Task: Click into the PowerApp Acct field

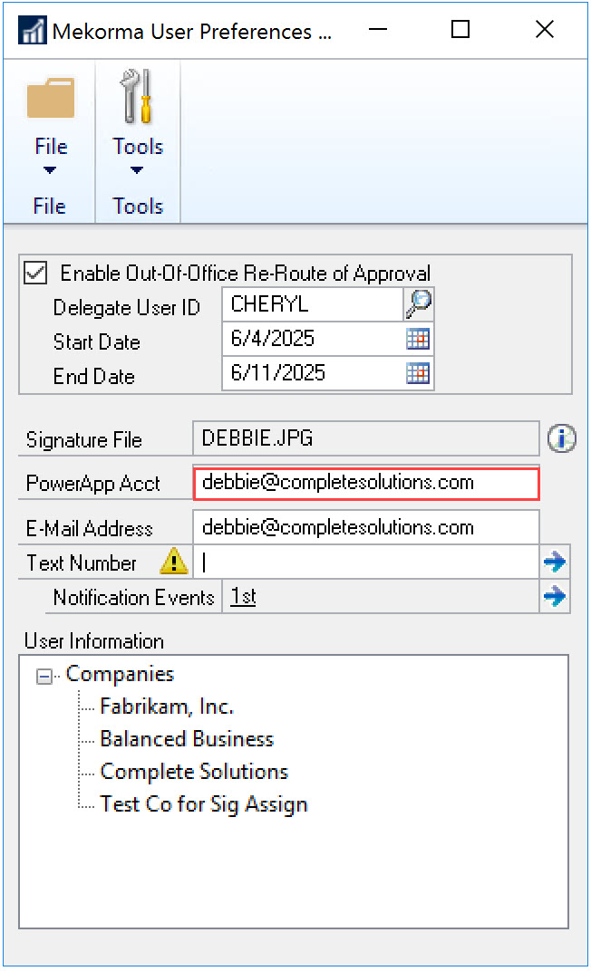Action: (x=366, y=483)
